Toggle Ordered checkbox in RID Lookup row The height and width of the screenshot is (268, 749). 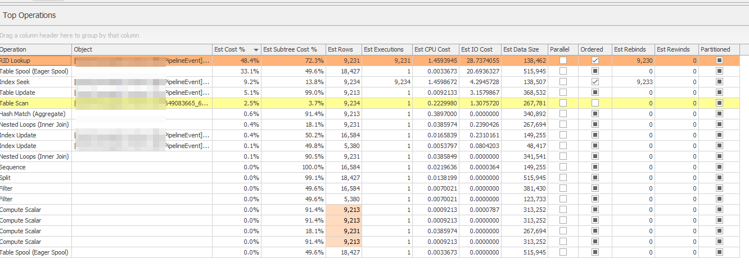click(595, 61)
